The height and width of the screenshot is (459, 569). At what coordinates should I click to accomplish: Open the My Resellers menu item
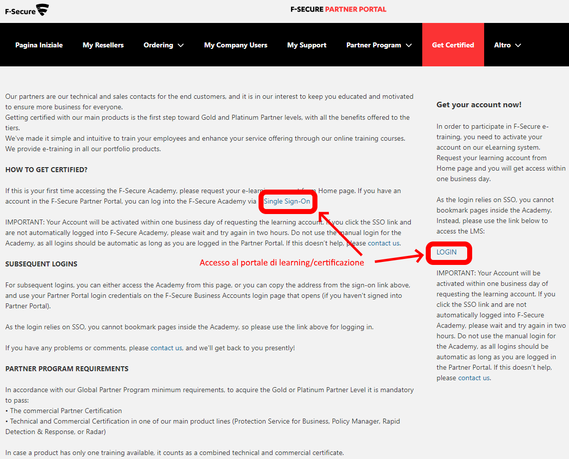103,45
